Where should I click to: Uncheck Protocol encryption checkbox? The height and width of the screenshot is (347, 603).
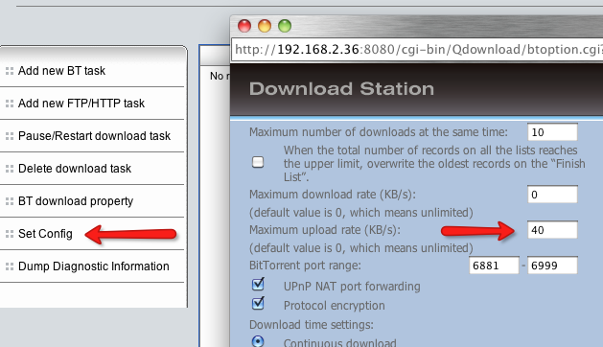(x=258, y=304)
